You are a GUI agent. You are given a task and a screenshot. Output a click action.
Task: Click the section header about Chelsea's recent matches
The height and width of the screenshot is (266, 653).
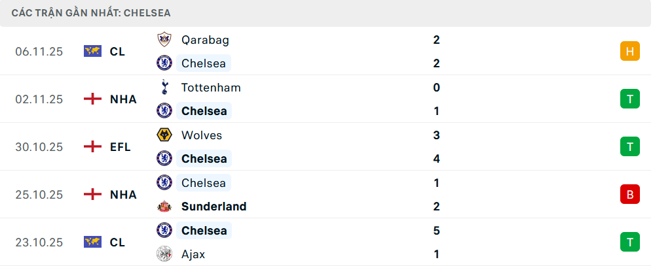pos(90,13)
